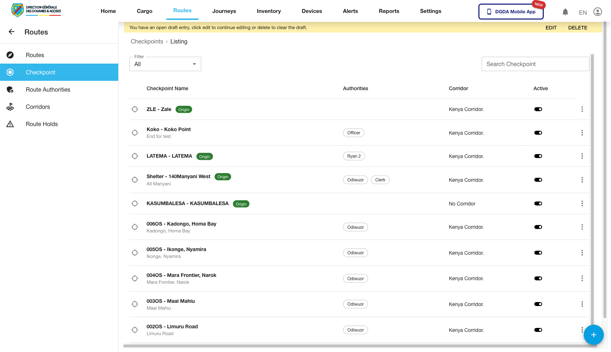Toggle active switch for Koko - Koko Point
The height and width of the screenshot is (352, 611).
coord(538,133)
